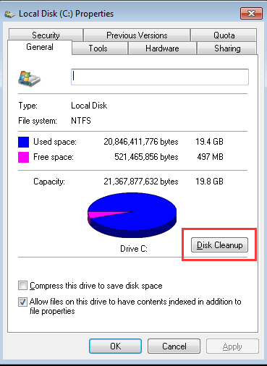
Task: Uncheck Allow files to be indexed checkbox
Action: (22, 302)
